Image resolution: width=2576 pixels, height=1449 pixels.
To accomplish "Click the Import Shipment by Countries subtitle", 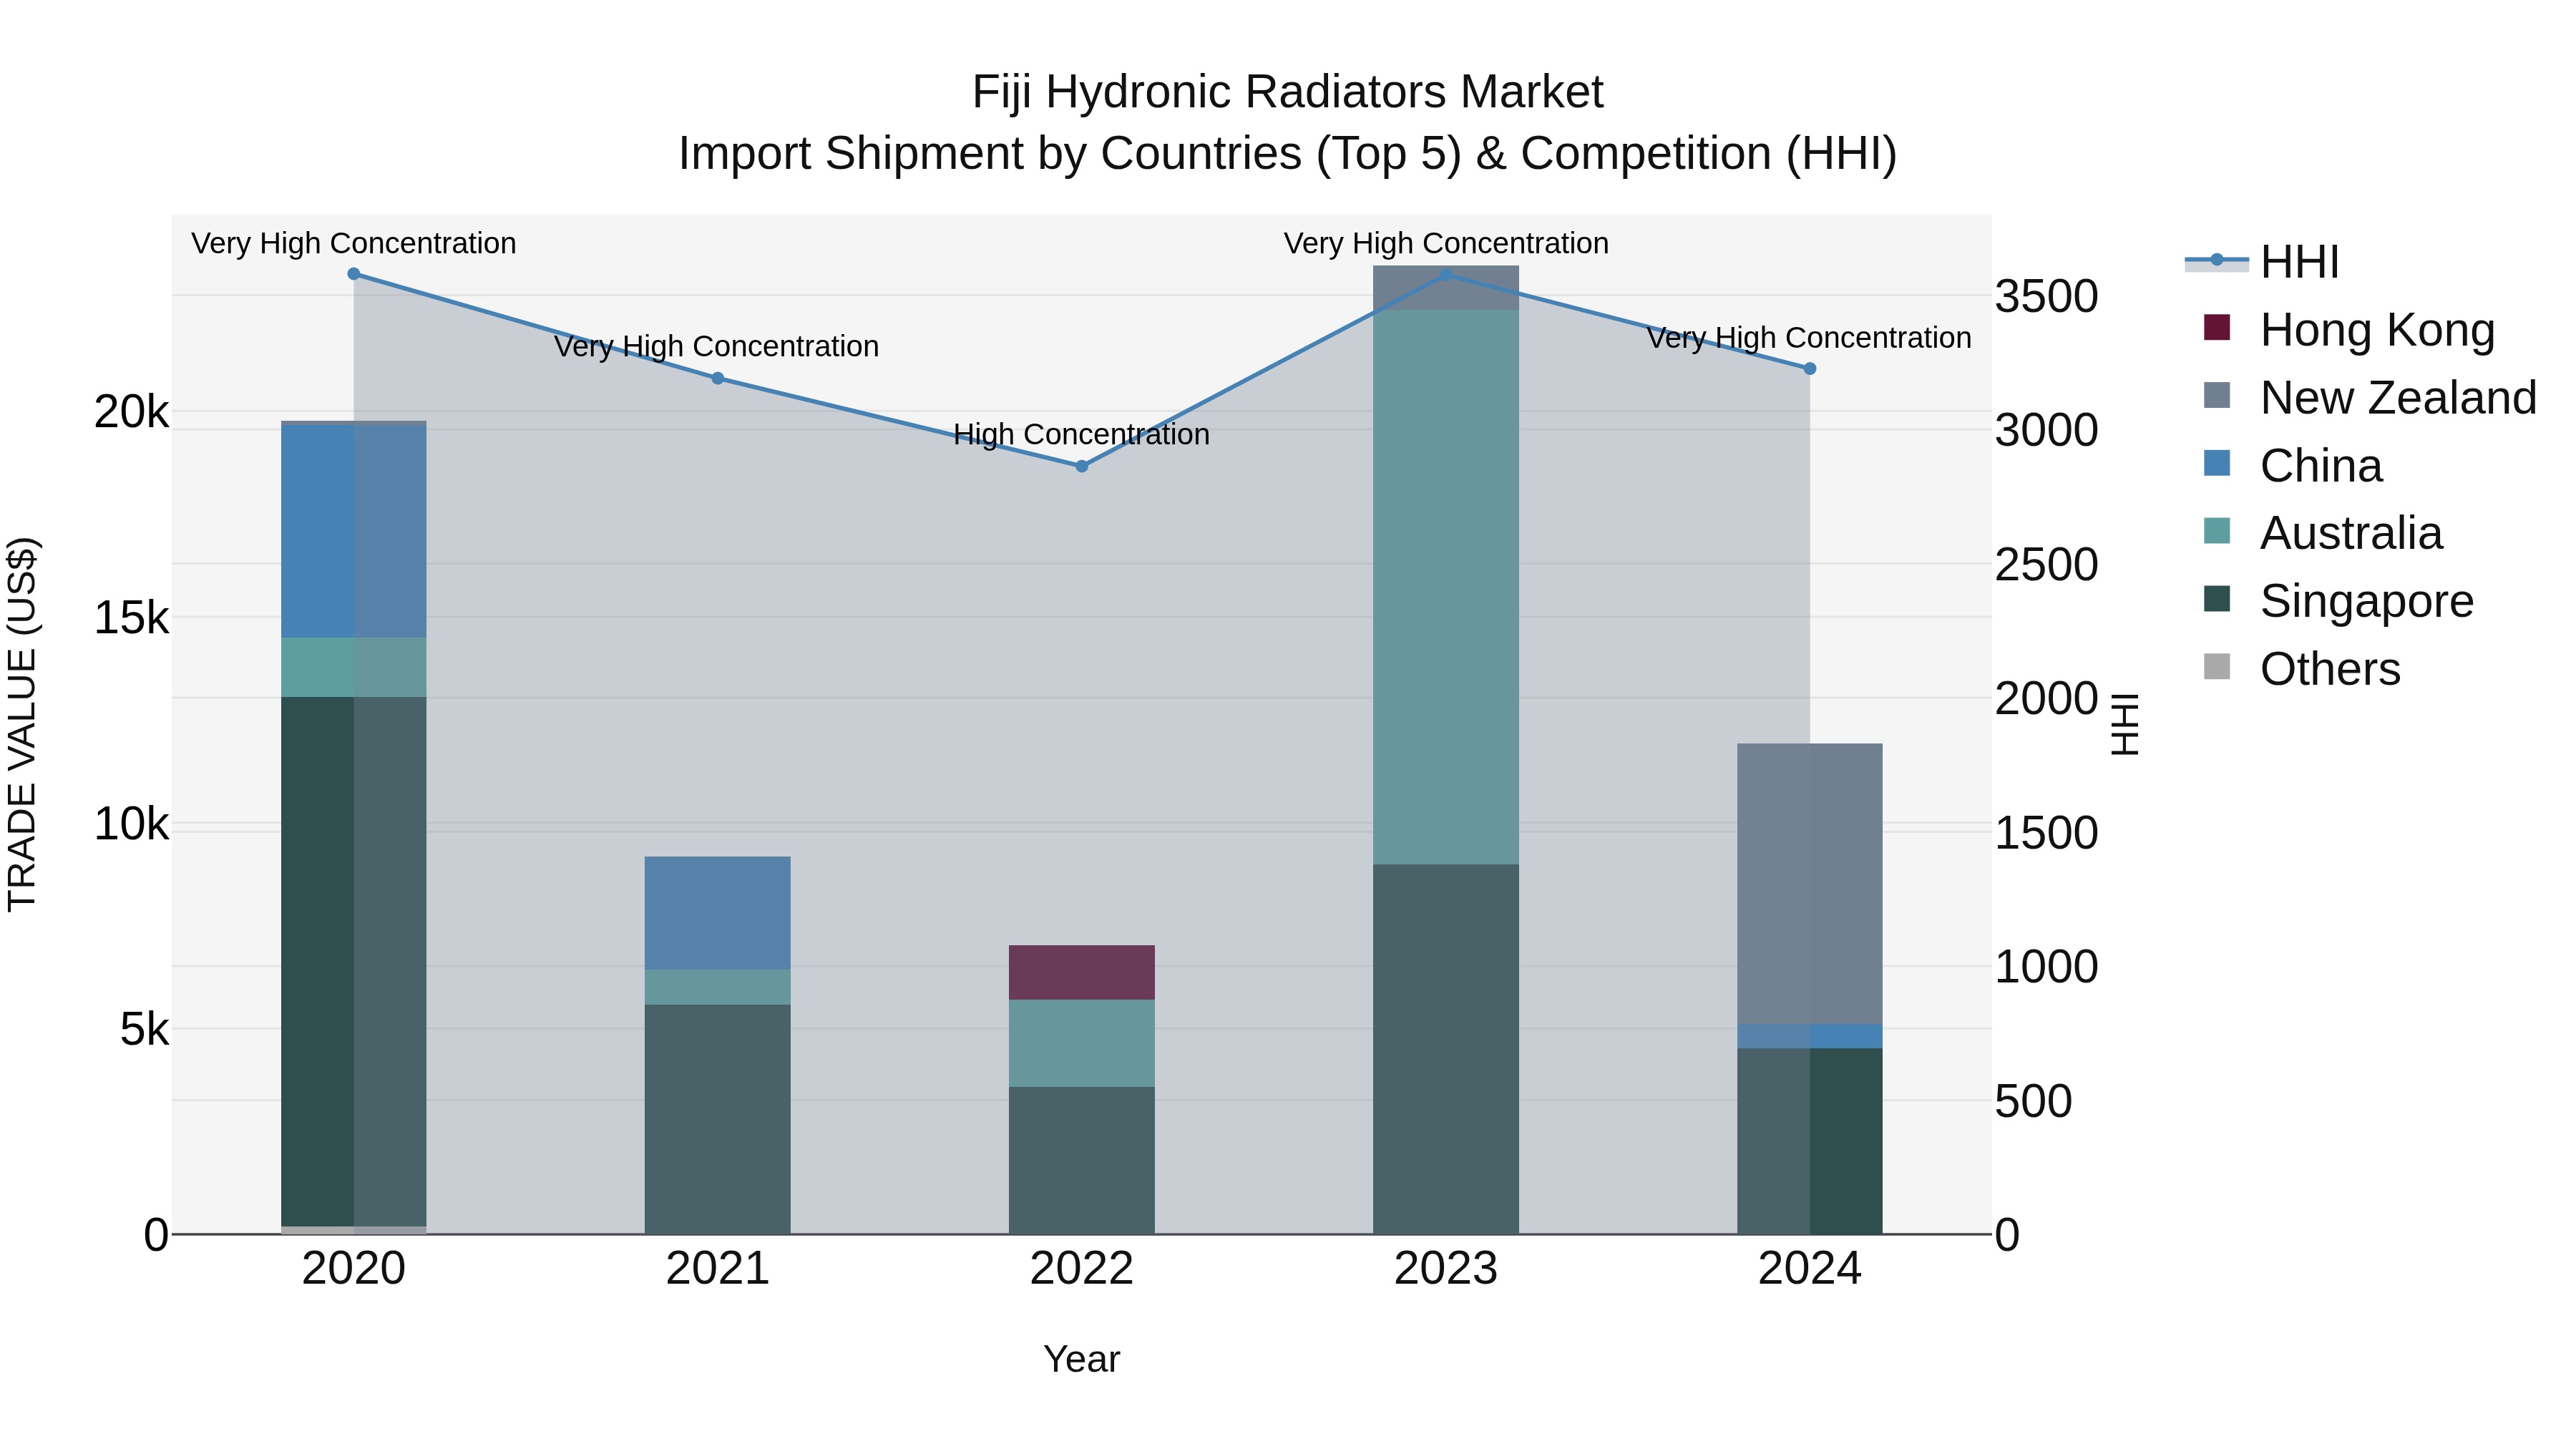I will click(1288, 154).
